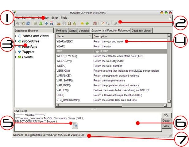Click the vertical scrollbar down arrow
The width and height of the screenshot is (189, 147).
169,101
